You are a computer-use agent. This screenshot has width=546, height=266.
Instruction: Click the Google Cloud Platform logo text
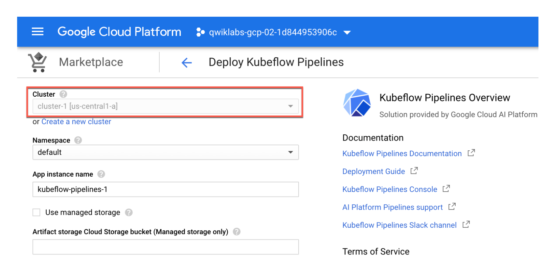coord(119,32)
